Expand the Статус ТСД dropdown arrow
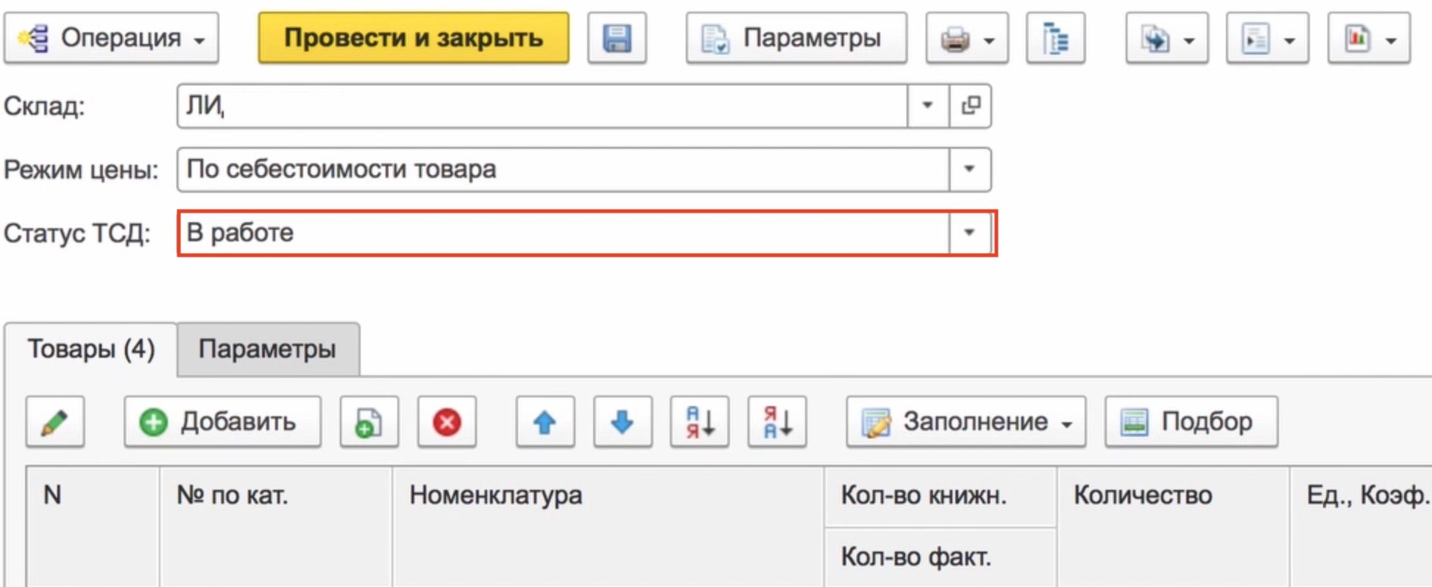 point(969,233)
